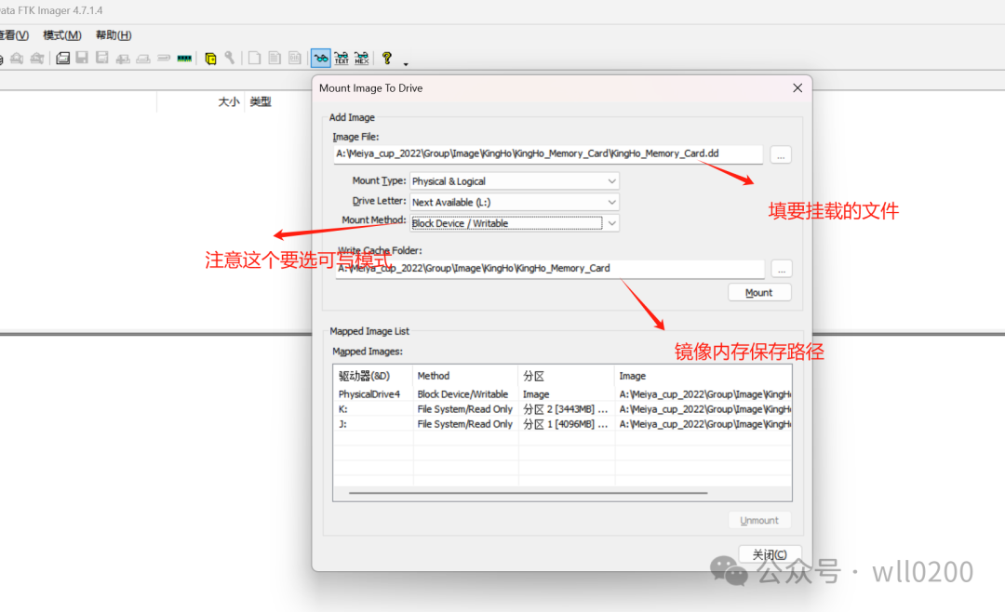Select the PhysicalDrive4 row in mapped images
Image resolution: width=1005 pixels, height=612 pixels.
click(369, 394)
